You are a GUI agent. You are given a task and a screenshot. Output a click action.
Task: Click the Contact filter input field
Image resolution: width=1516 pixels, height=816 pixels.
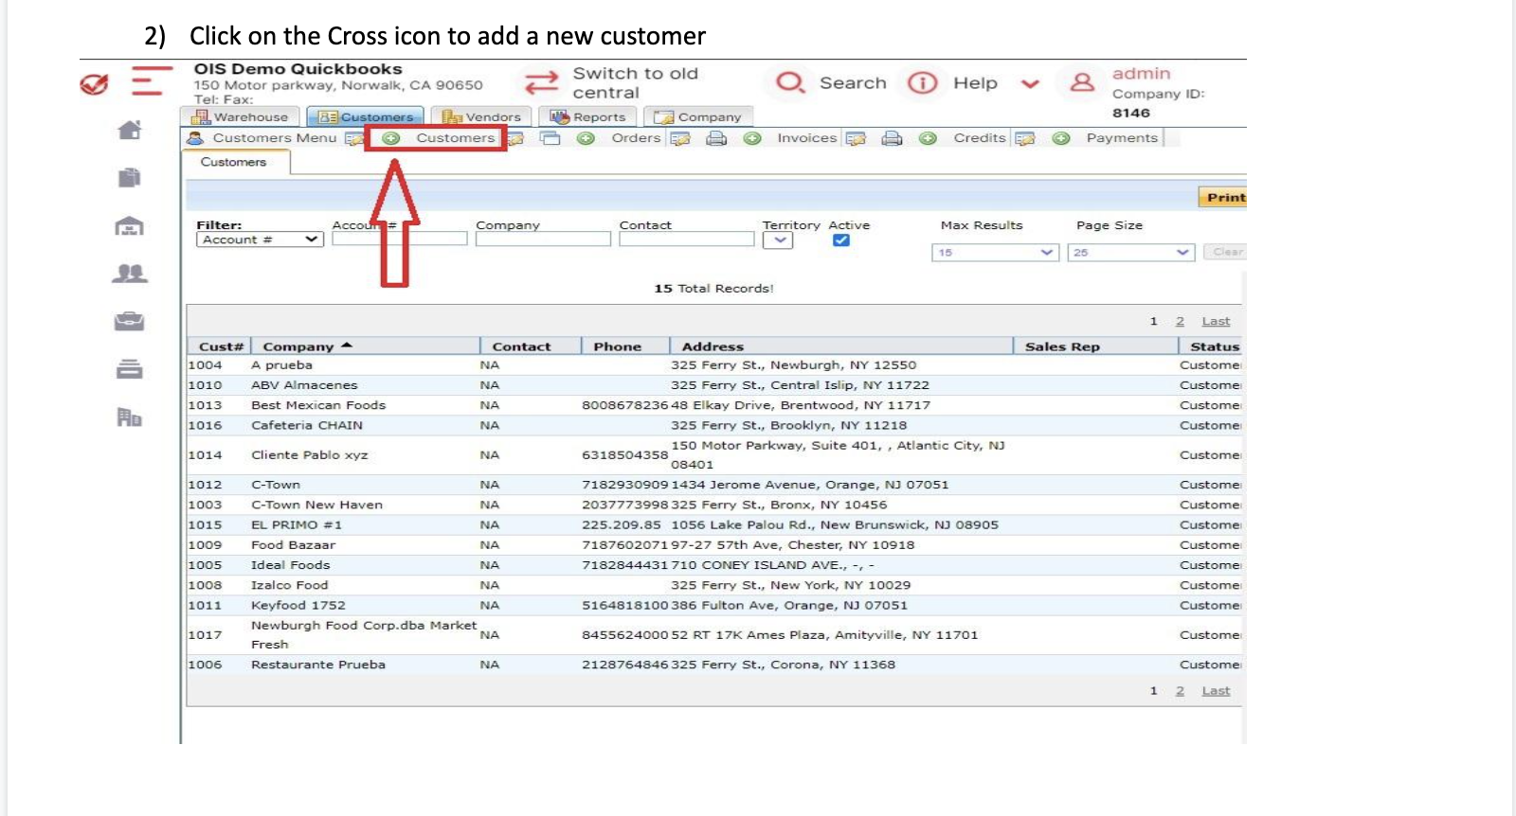(x=687, y=239)
